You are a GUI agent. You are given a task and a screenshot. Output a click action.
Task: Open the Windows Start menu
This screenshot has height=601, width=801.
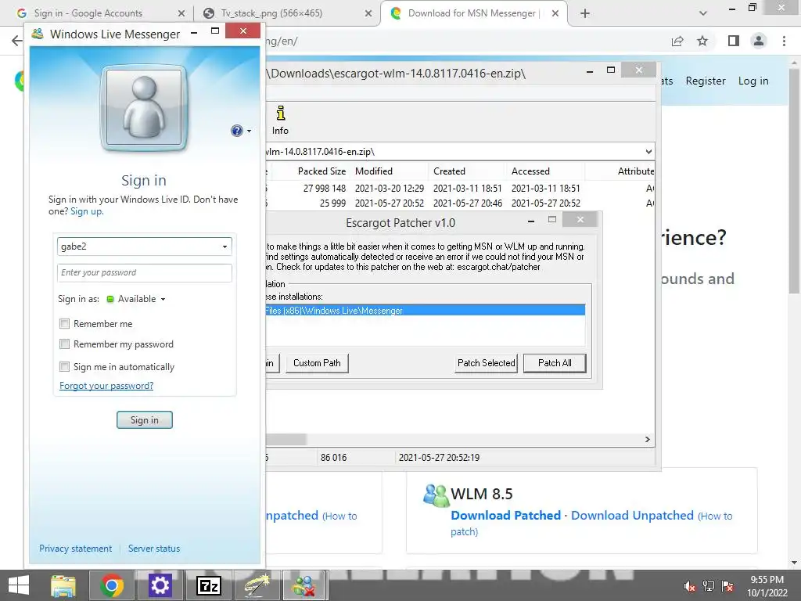pos(19,585)
